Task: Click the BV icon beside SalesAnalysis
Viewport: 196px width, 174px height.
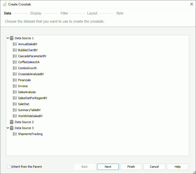Action: tap(15, 92)
